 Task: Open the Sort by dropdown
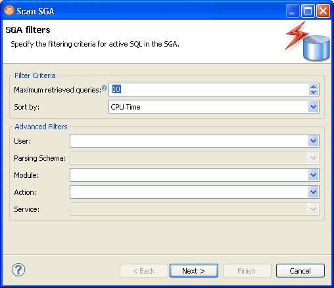coord(314,107)
